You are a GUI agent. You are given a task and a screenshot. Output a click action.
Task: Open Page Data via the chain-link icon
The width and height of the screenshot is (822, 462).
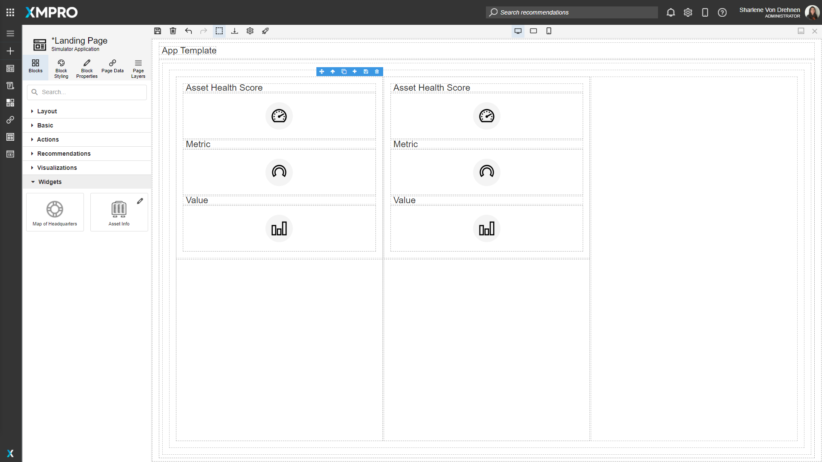point(112,68)
